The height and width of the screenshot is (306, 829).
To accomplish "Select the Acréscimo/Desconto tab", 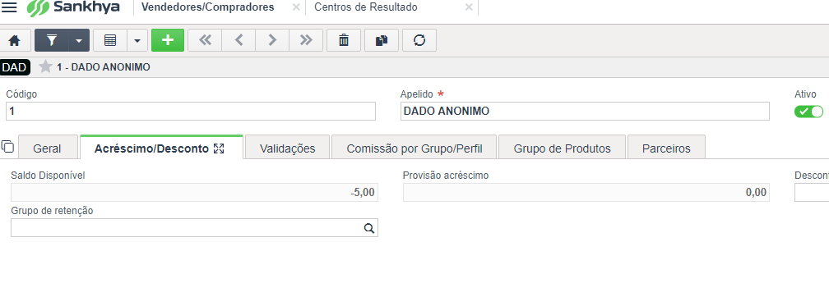I will (151, 148).
